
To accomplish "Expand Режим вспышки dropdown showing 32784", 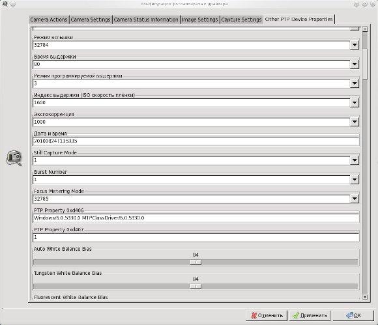I will pos(355,45).
